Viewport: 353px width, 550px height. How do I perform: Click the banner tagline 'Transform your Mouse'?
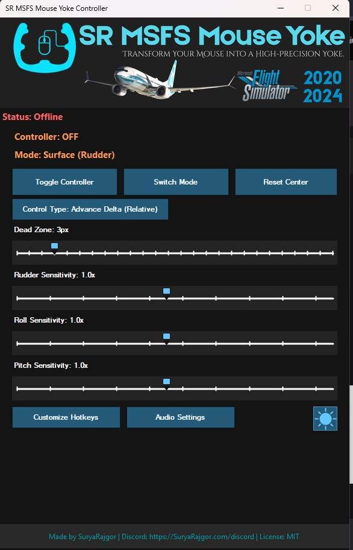tap(233, 54)
